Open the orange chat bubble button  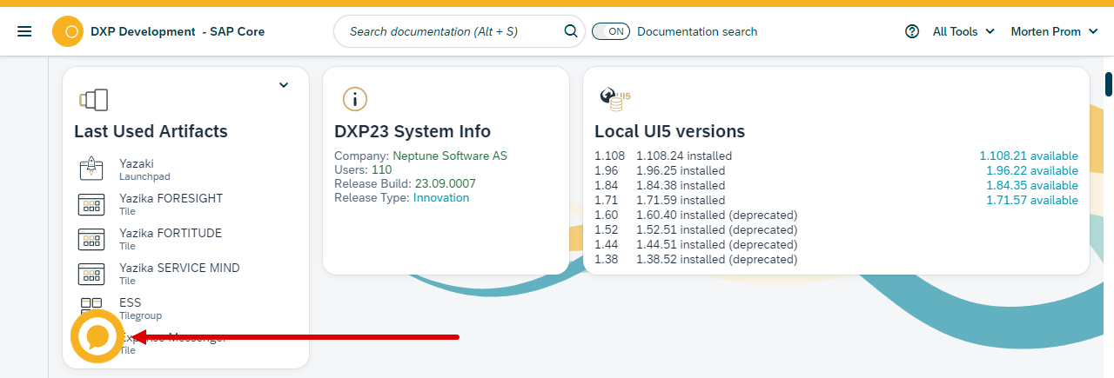[97, 336]
